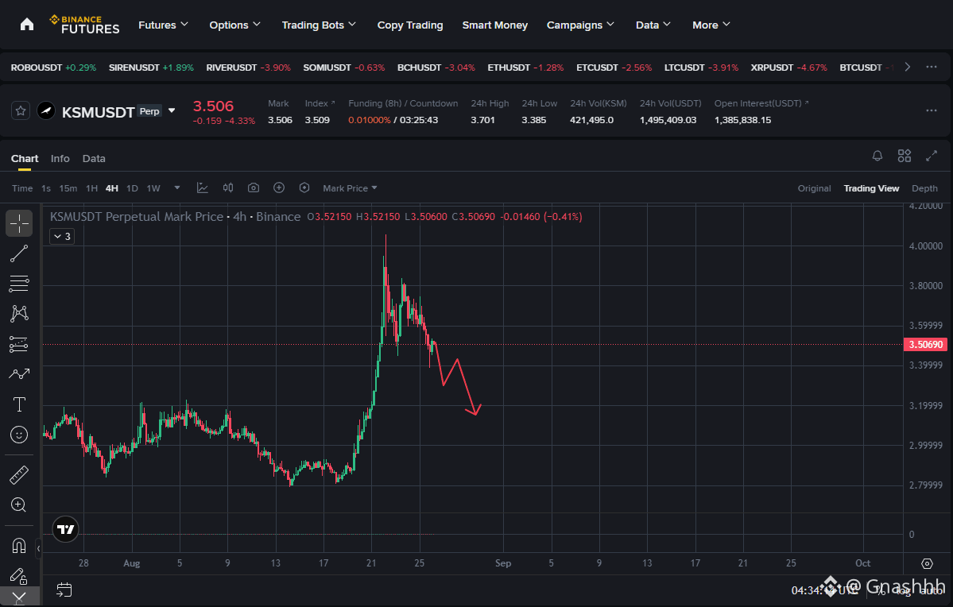Click the Binance Futures logo
This screenshot has width=953, height=607.
click(84, 25)
